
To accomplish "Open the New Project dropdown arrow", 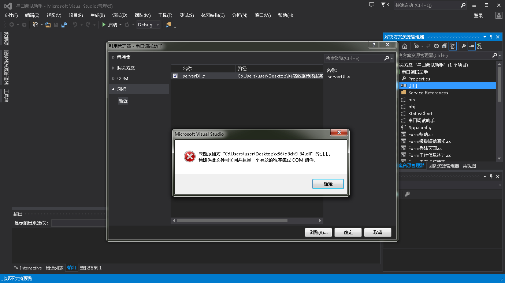I will coord(42,25).
